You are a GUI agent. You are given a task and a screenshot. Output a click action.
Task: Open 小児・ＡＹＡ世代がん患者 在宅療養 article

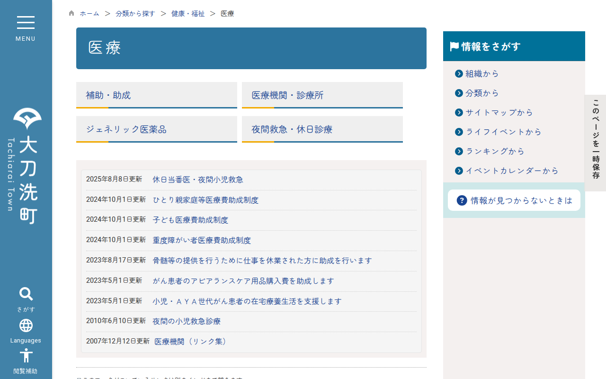click(x=247, y=301)
